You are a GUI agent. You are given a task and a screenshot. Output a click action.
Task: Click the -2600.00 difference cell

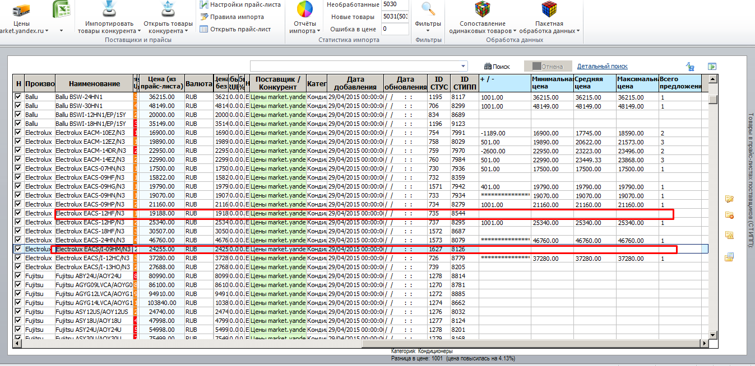504,151
